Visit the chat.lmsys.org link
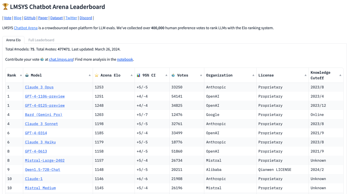Screen dimensions: 347x194 (x=61, y=59)
